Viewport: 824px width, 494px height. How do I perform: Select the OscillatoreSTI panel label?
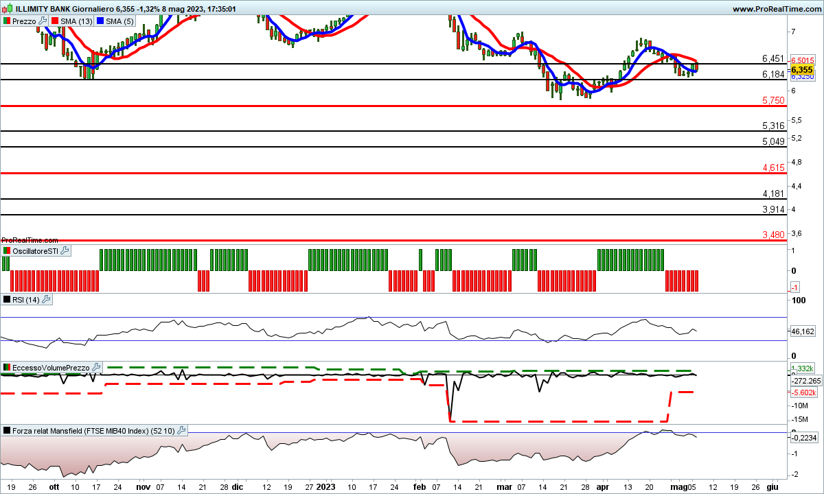pyautogui.click(x=36, y=251)
